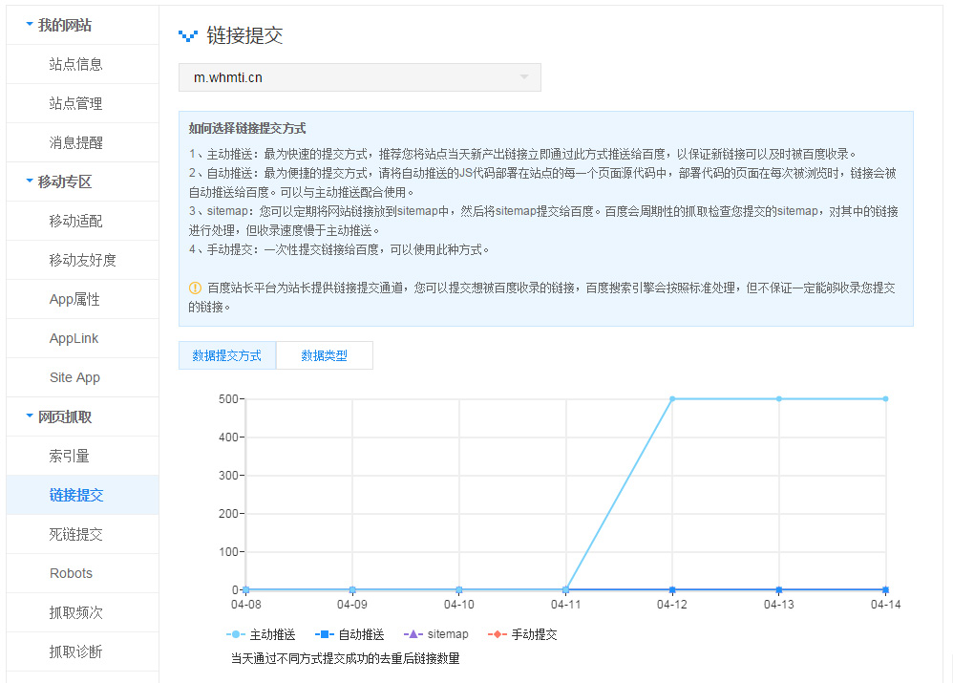The image size is (953, 683).
Task: Click the 04-14 data point at 500
Action: 885,399
